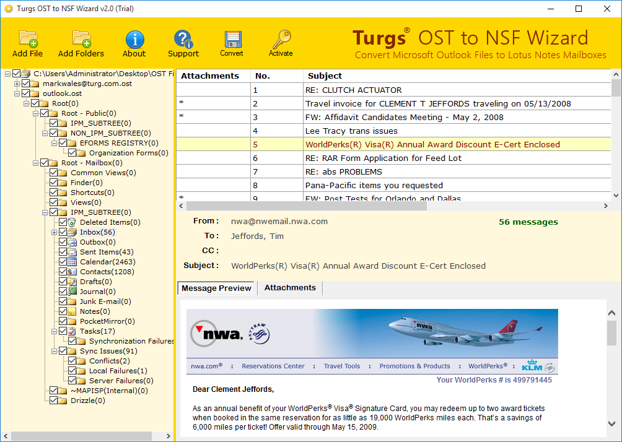Select the Journal book icon

click(72, 292)
